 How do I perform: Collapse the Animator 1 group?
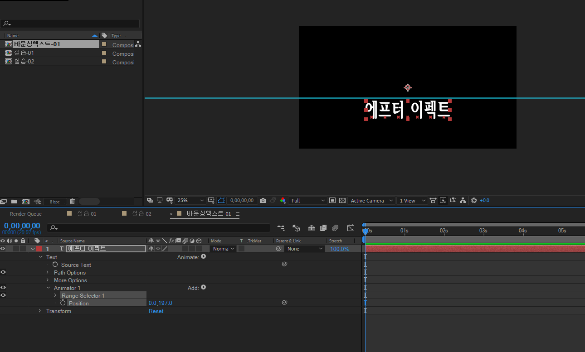48,288
